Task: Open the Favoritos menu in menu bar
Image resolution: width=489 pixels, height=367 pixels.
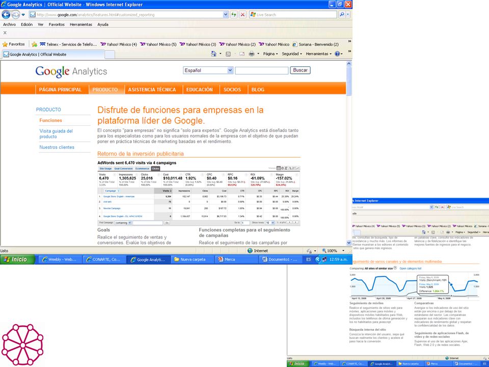Action: pos(57,24)
